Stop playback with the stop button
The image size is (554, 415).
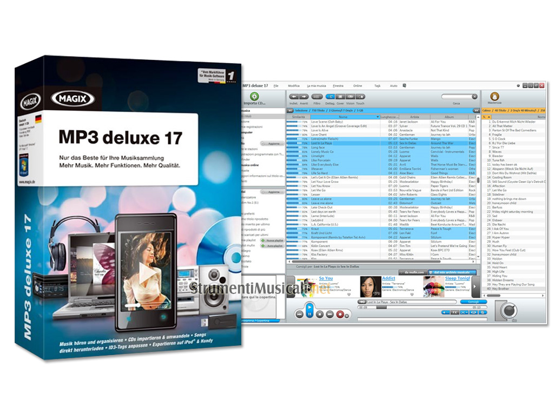point(320,314)
